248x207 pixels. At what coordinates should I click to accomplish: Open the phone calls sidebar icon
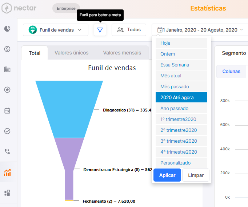[x=7, y=151]
